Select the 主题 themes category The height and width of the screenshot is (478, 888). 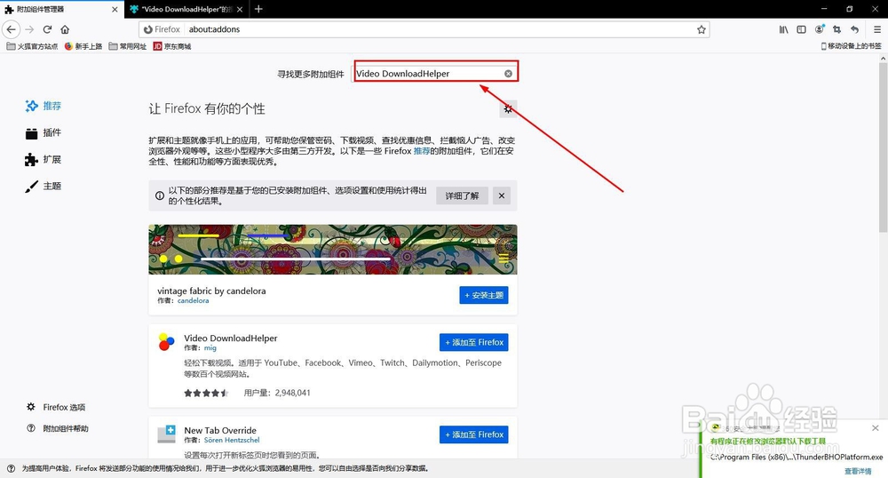pos(43,186)
